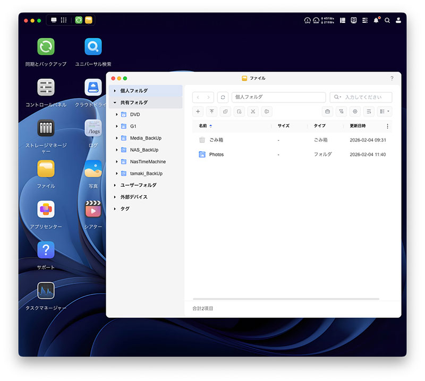Screen dimensions: 425x381
Task: Open notifications bell in top bar
Action: tap(377, 20)
